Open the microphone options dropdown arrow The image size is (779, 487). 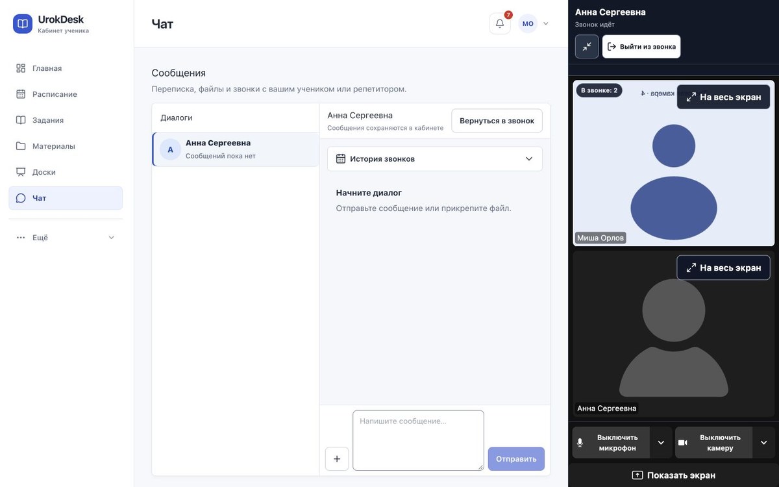661,443
